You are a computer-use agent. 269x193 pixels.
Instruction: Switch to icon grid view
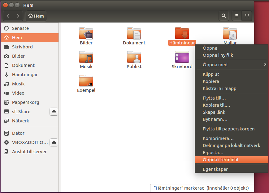coord(247,16)
